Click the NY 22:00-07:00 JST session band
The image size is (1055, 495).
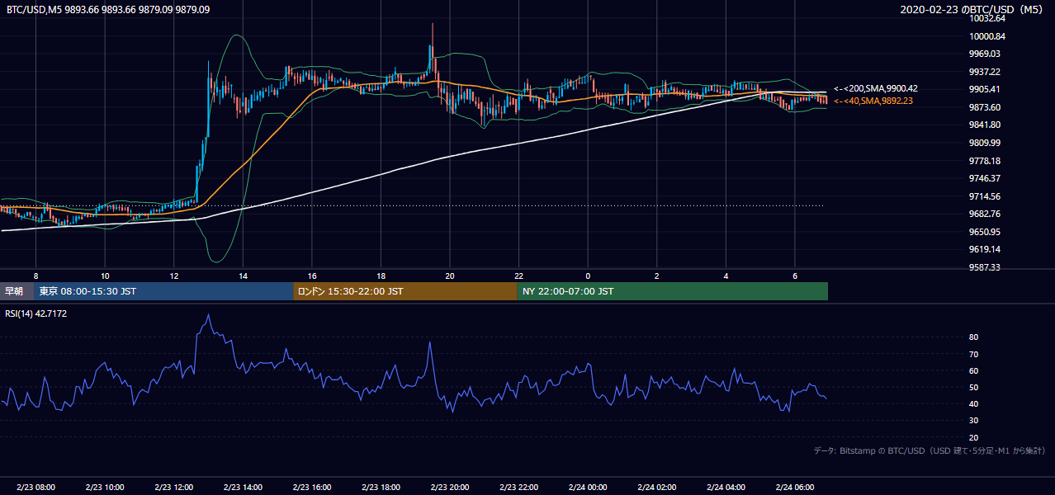pos(673,291)
